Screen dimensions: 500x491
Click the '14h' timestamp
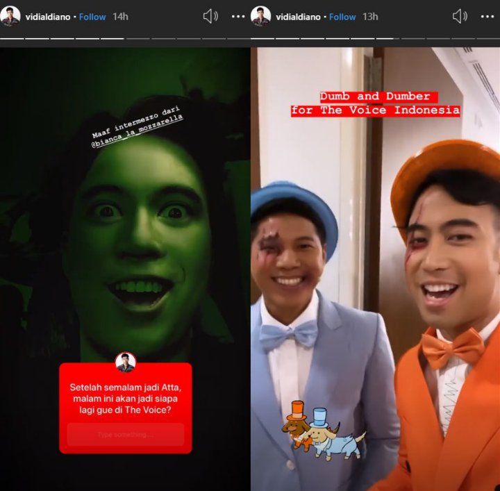coord(120,17)
